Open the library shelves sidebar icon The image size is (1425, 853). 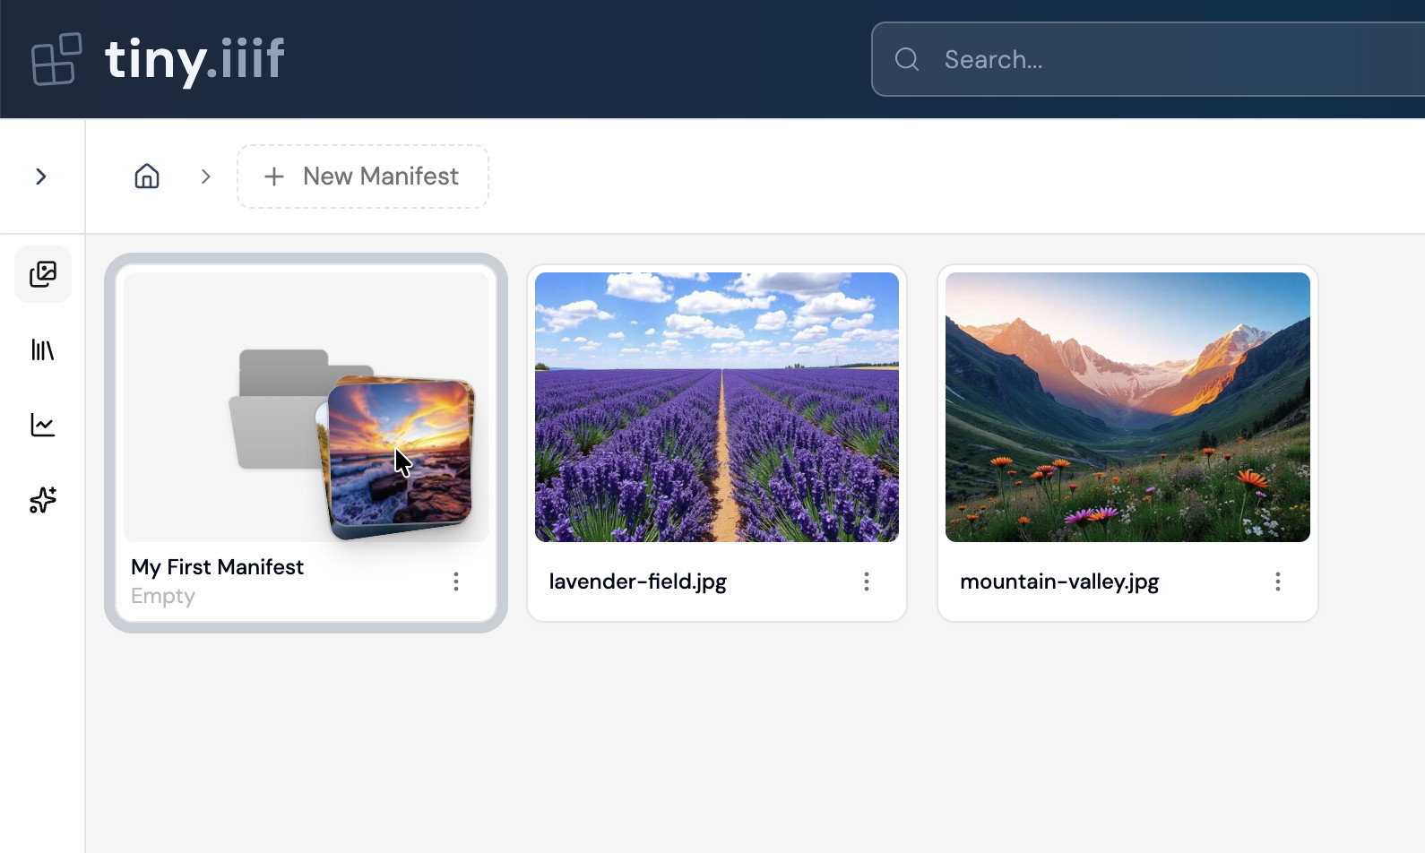[43, 349]
